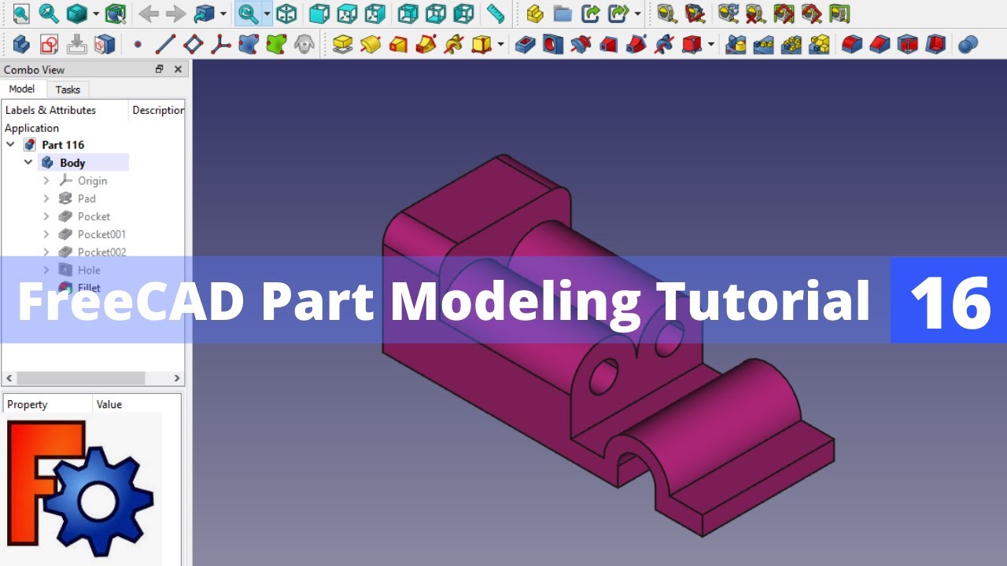
Task: Open the subtractive primitive dropdown arrow
Action: [711, 44]
